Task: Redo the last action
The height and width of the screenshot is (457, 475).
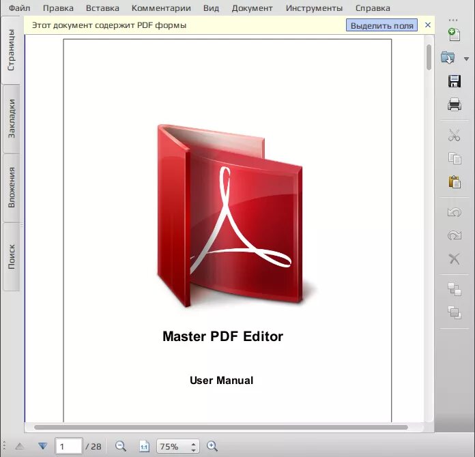Action: click(x=454, y=235)
